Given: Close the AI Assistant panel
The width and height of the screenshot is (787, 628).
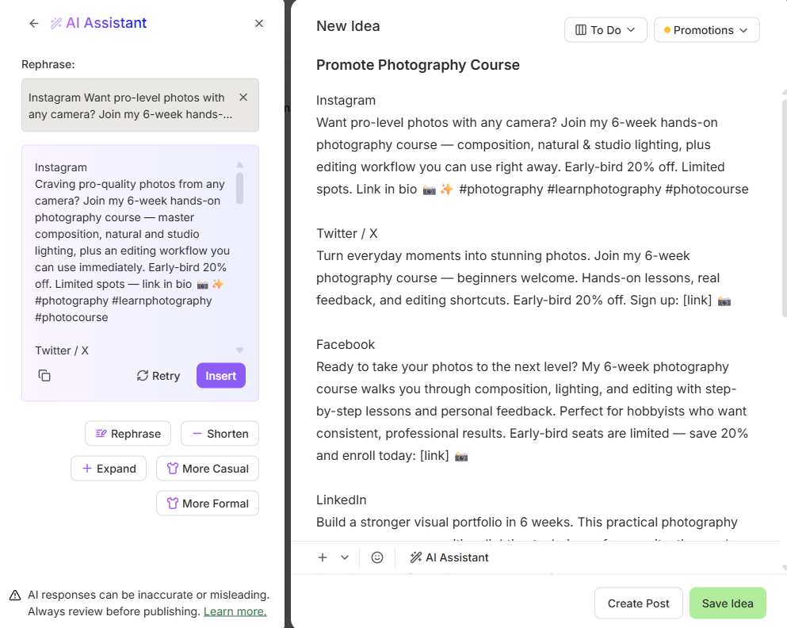Looking at the screenshot, I should click(x=259, y=24).
